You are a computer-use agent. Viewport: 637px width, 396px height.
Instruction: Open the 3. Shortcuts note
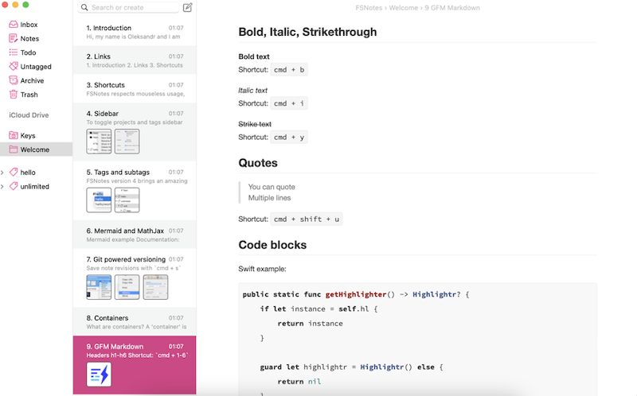pos(135,89)
